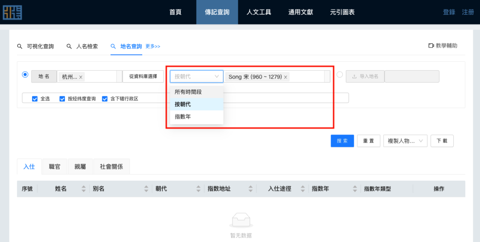Click the place name input field
Image resolution: width=480 pixels, height=242 pixels.
pyautogui.click(x=89, y=76)
